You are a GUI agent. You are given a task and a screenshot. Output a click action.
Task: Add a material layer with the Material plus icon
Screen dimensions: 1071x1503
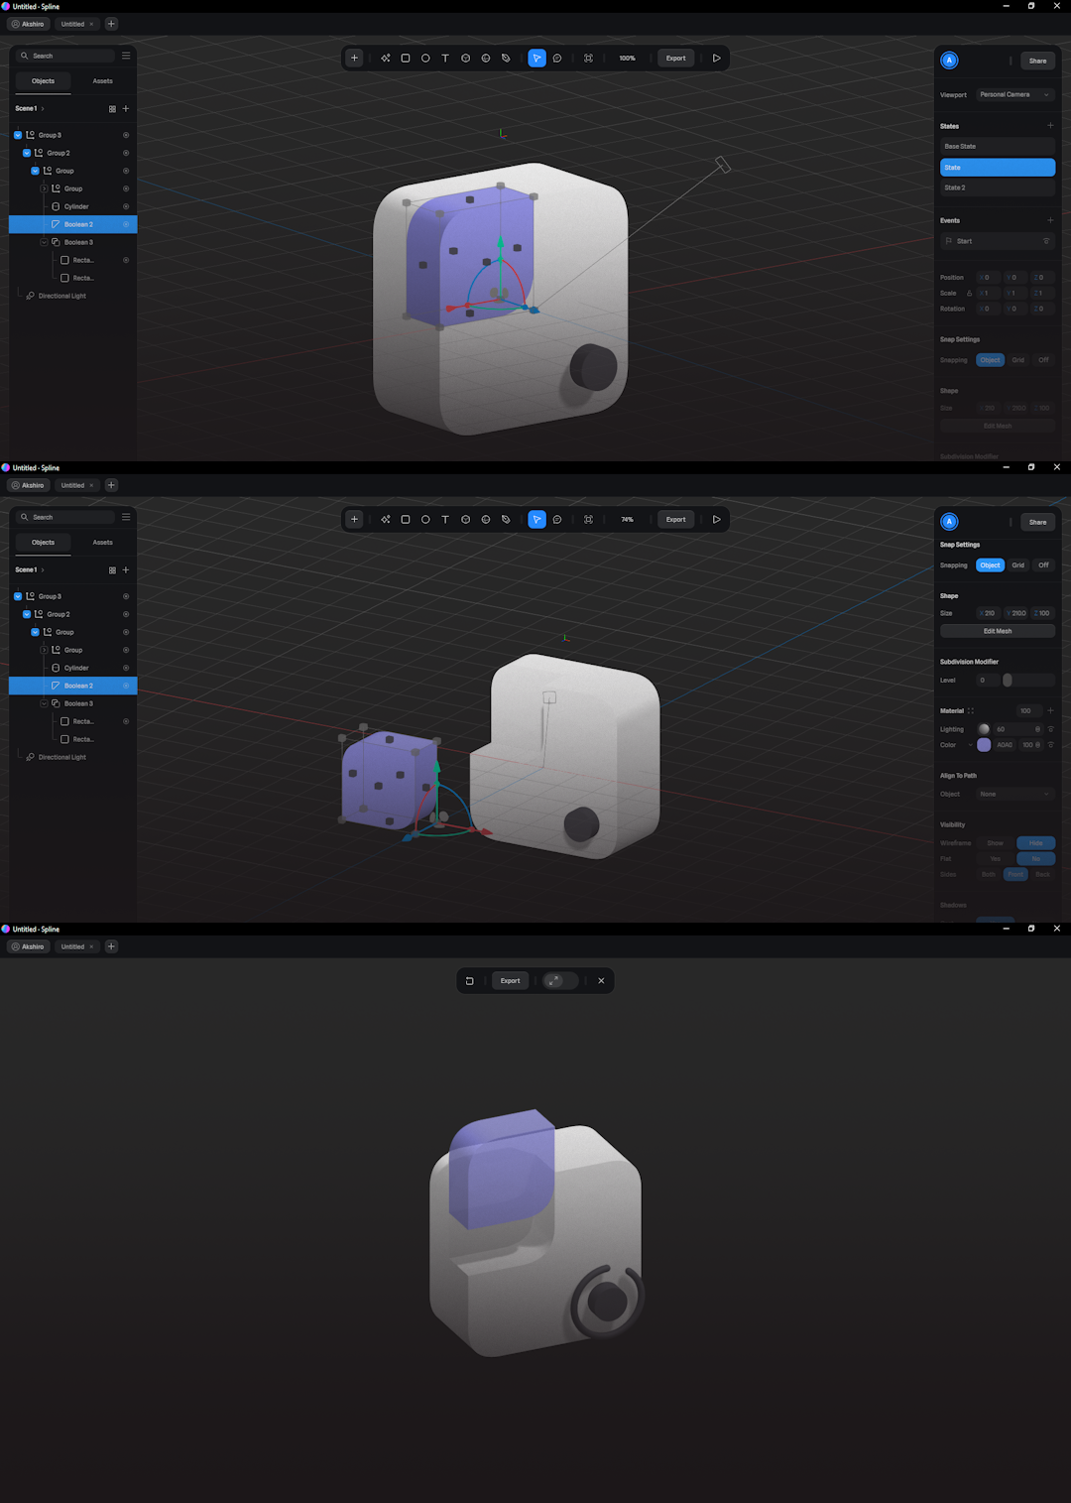[x=1050, y=710]
